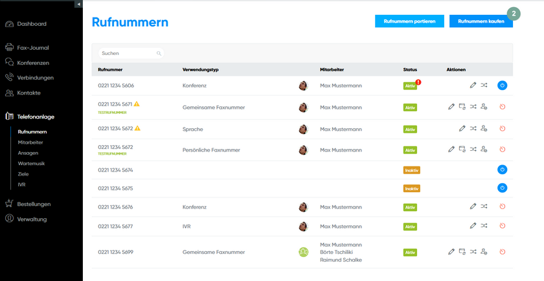Click the Suchen search field
The width and height of the screenshot is (544, 281).
128,53
